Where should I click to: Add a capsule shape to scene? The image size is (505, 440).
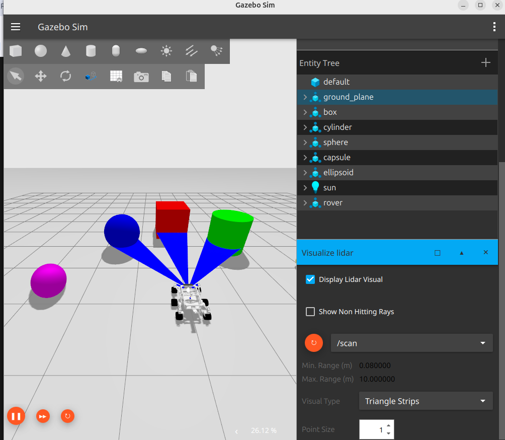116,51
